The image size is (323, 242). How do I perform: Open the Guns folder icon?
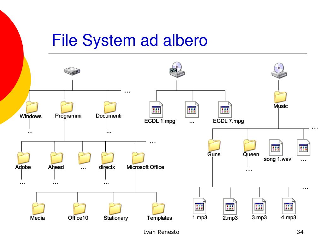[x=214, y=145]
